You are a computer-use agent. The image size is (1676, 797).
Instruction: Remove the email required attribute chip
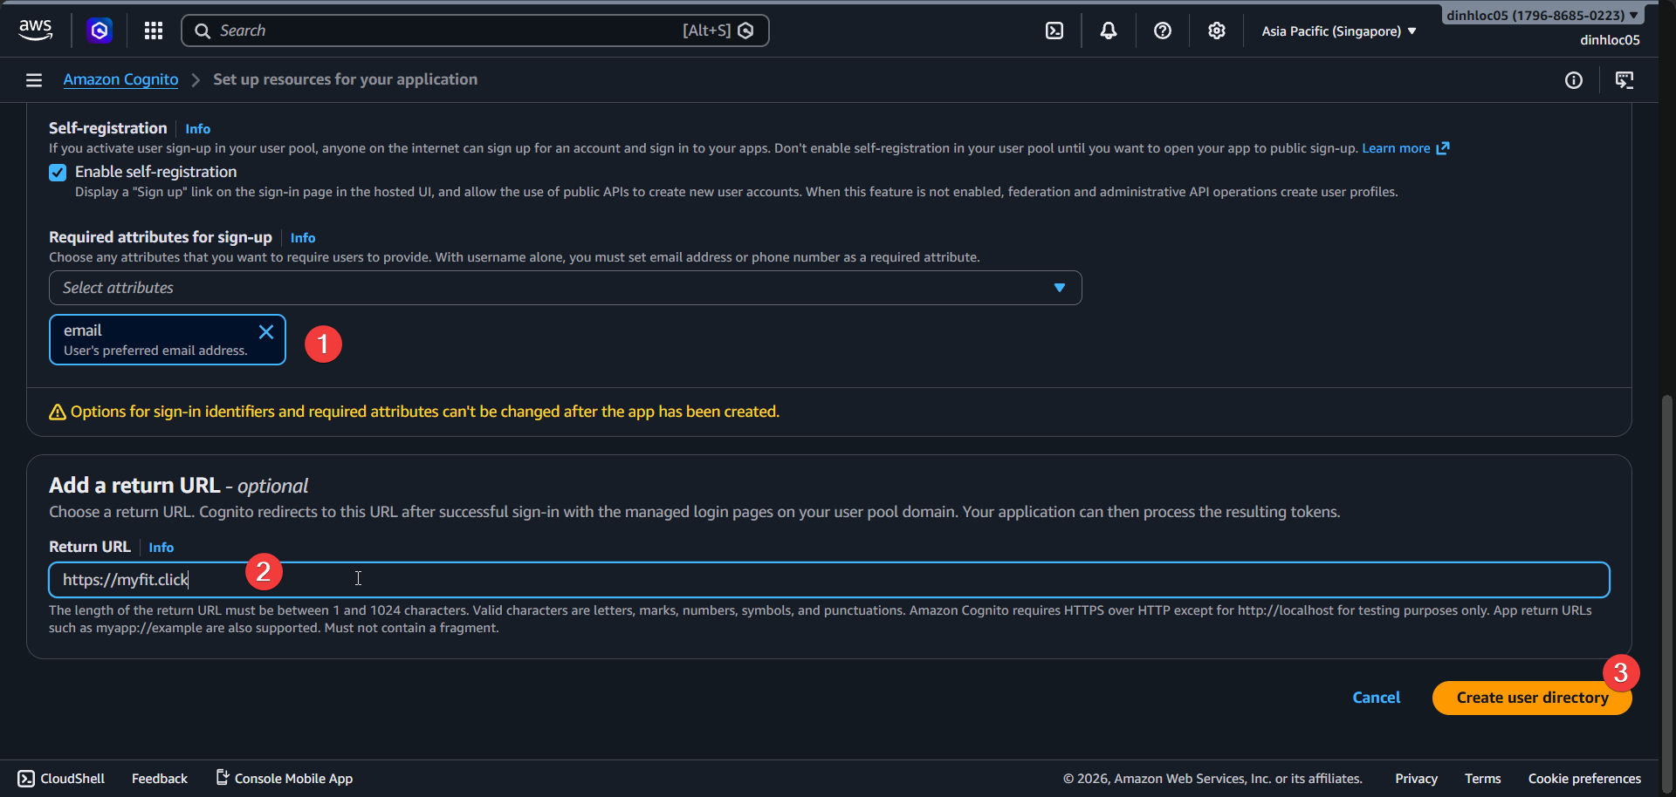(266, 332)
